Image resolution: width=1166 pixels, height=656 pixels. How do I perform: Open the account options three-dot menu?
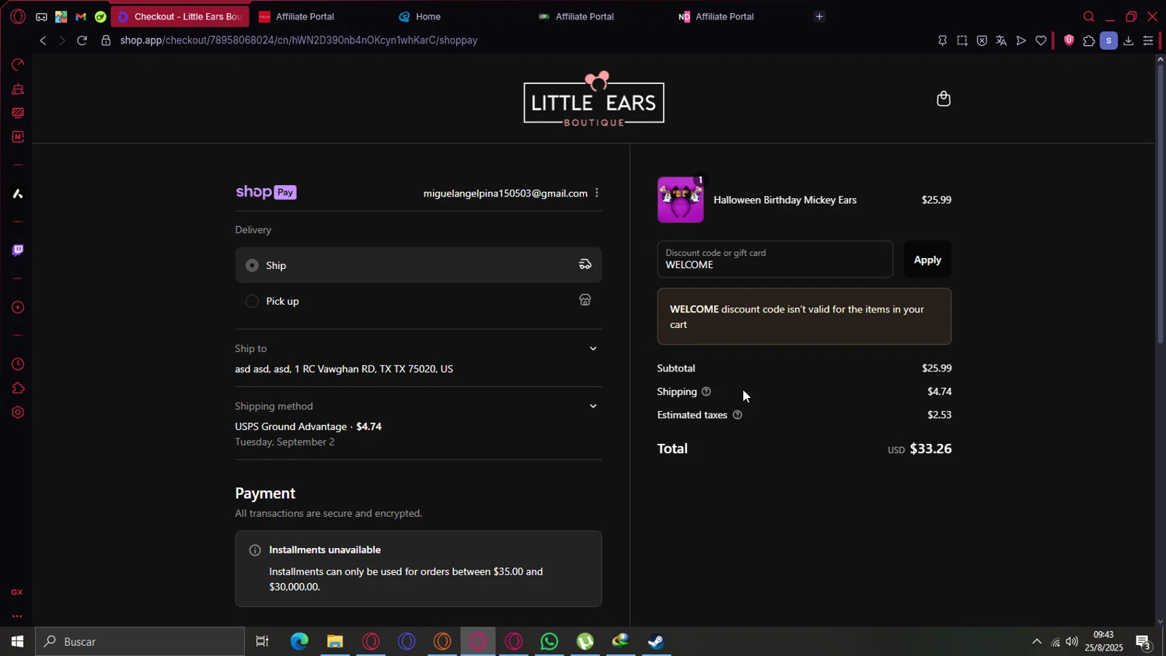[597, 193]
